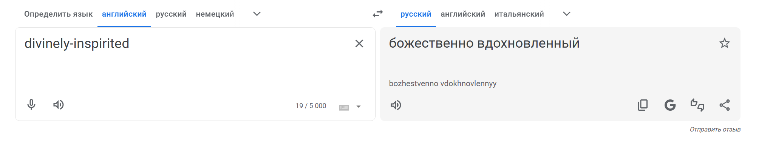Screen dimensions: 773x144
Task: Share the translation
Action: 725,105
